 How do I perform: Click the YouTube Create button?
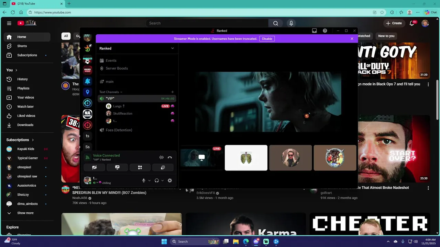[x=394, y=23]
